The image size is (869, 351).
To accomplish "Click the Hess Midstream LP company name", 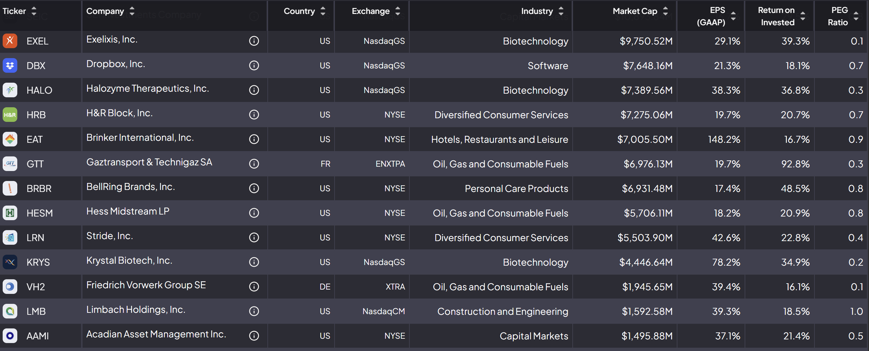I will click(x=128, y=211).
